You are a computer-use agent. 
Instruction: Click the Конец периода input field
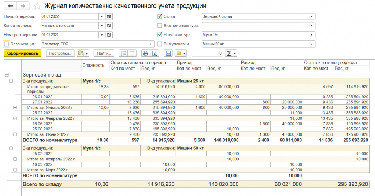click(x=69, y=26)
